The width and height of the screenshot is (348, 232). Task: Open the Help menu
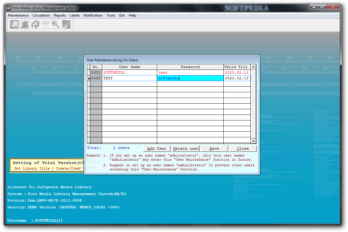[132, 15]
